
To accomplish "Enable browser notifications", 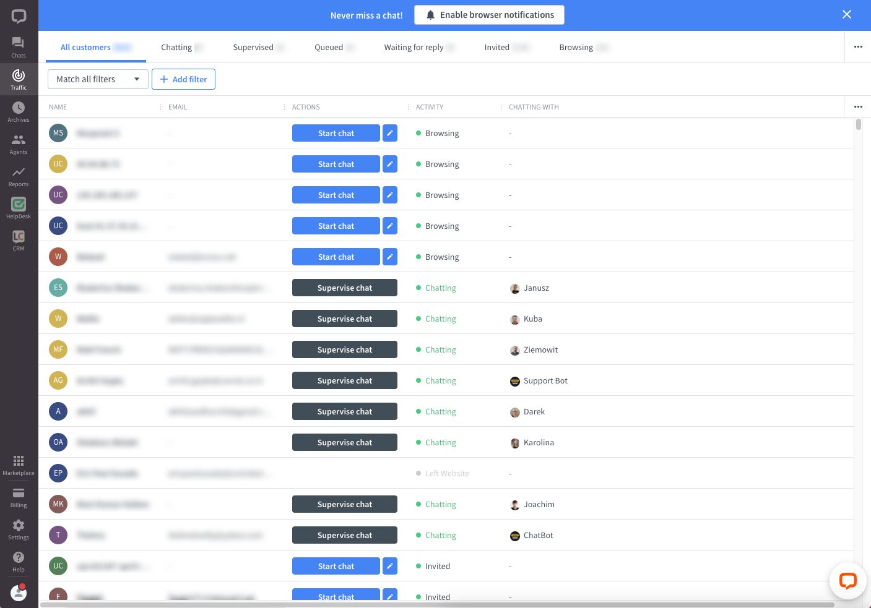I will tap(489, 15).
